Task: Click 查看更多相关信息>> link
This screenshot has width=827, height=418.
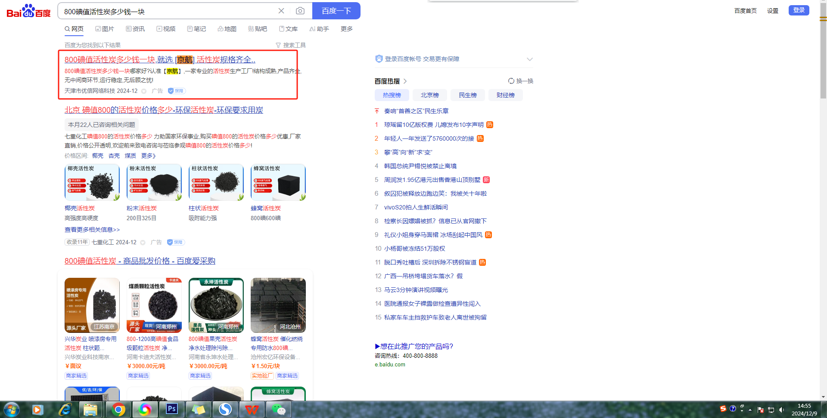Action: pyautogui.click(x=92, y=230)
